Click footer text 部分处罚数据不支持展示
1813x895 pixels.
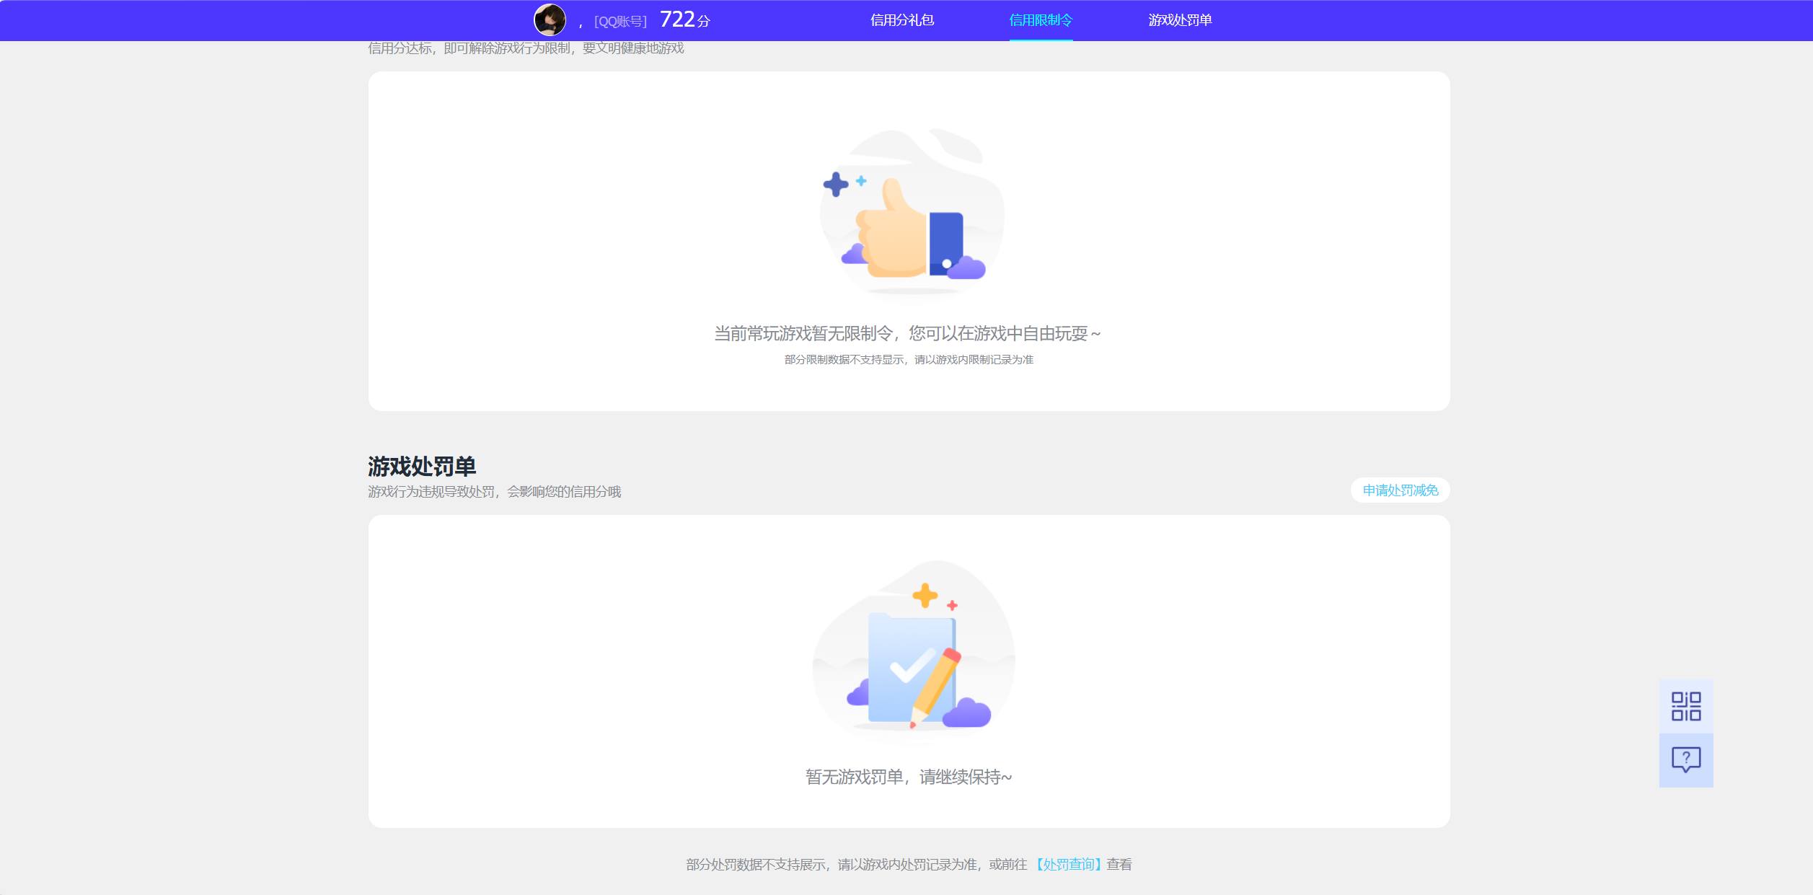(x=756, y=864)
